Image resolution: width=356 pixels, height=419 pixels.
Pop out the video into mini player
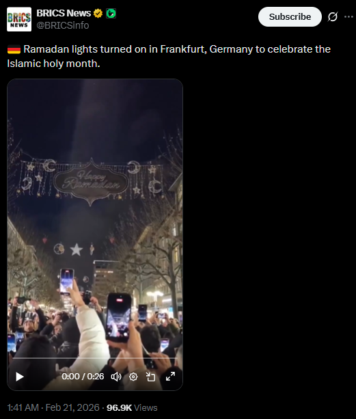[x=150, y=377]
